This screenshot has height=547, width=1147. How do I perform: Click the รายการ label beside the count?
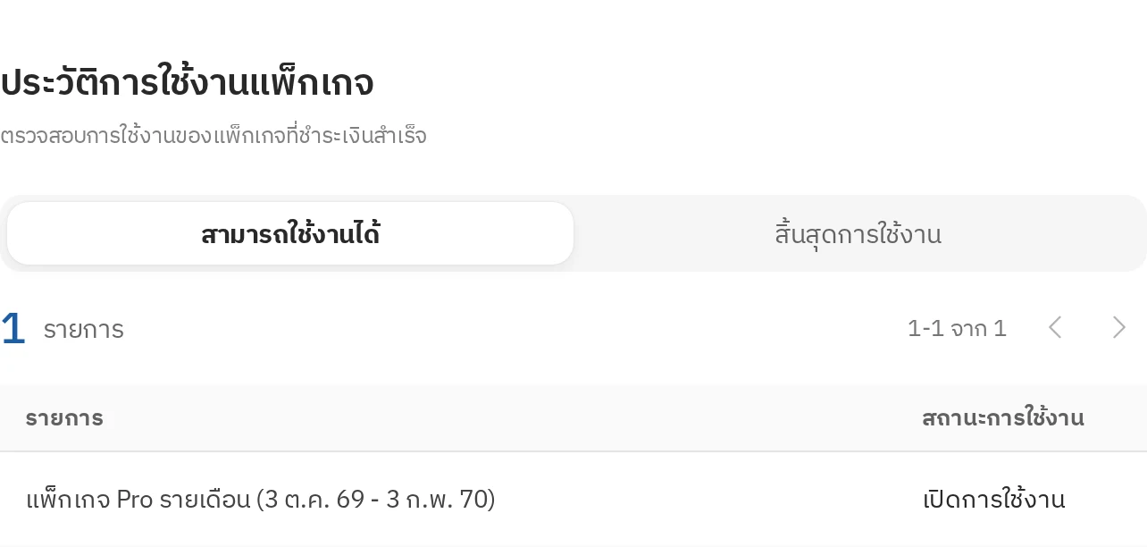point(84,330)
